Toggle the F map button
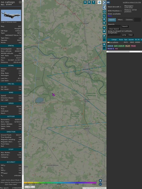 (x=104, y=48)
